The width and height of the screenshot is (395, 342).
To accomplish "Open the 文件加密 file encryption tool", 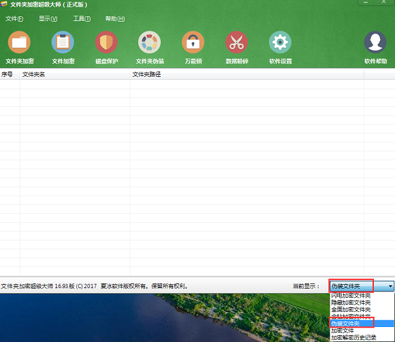I will point(63,48).
